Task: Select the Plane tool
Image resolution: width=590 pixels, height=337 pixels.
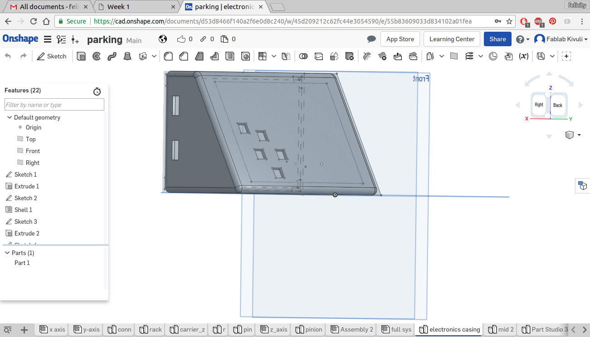Action: (x=454, y=56)
